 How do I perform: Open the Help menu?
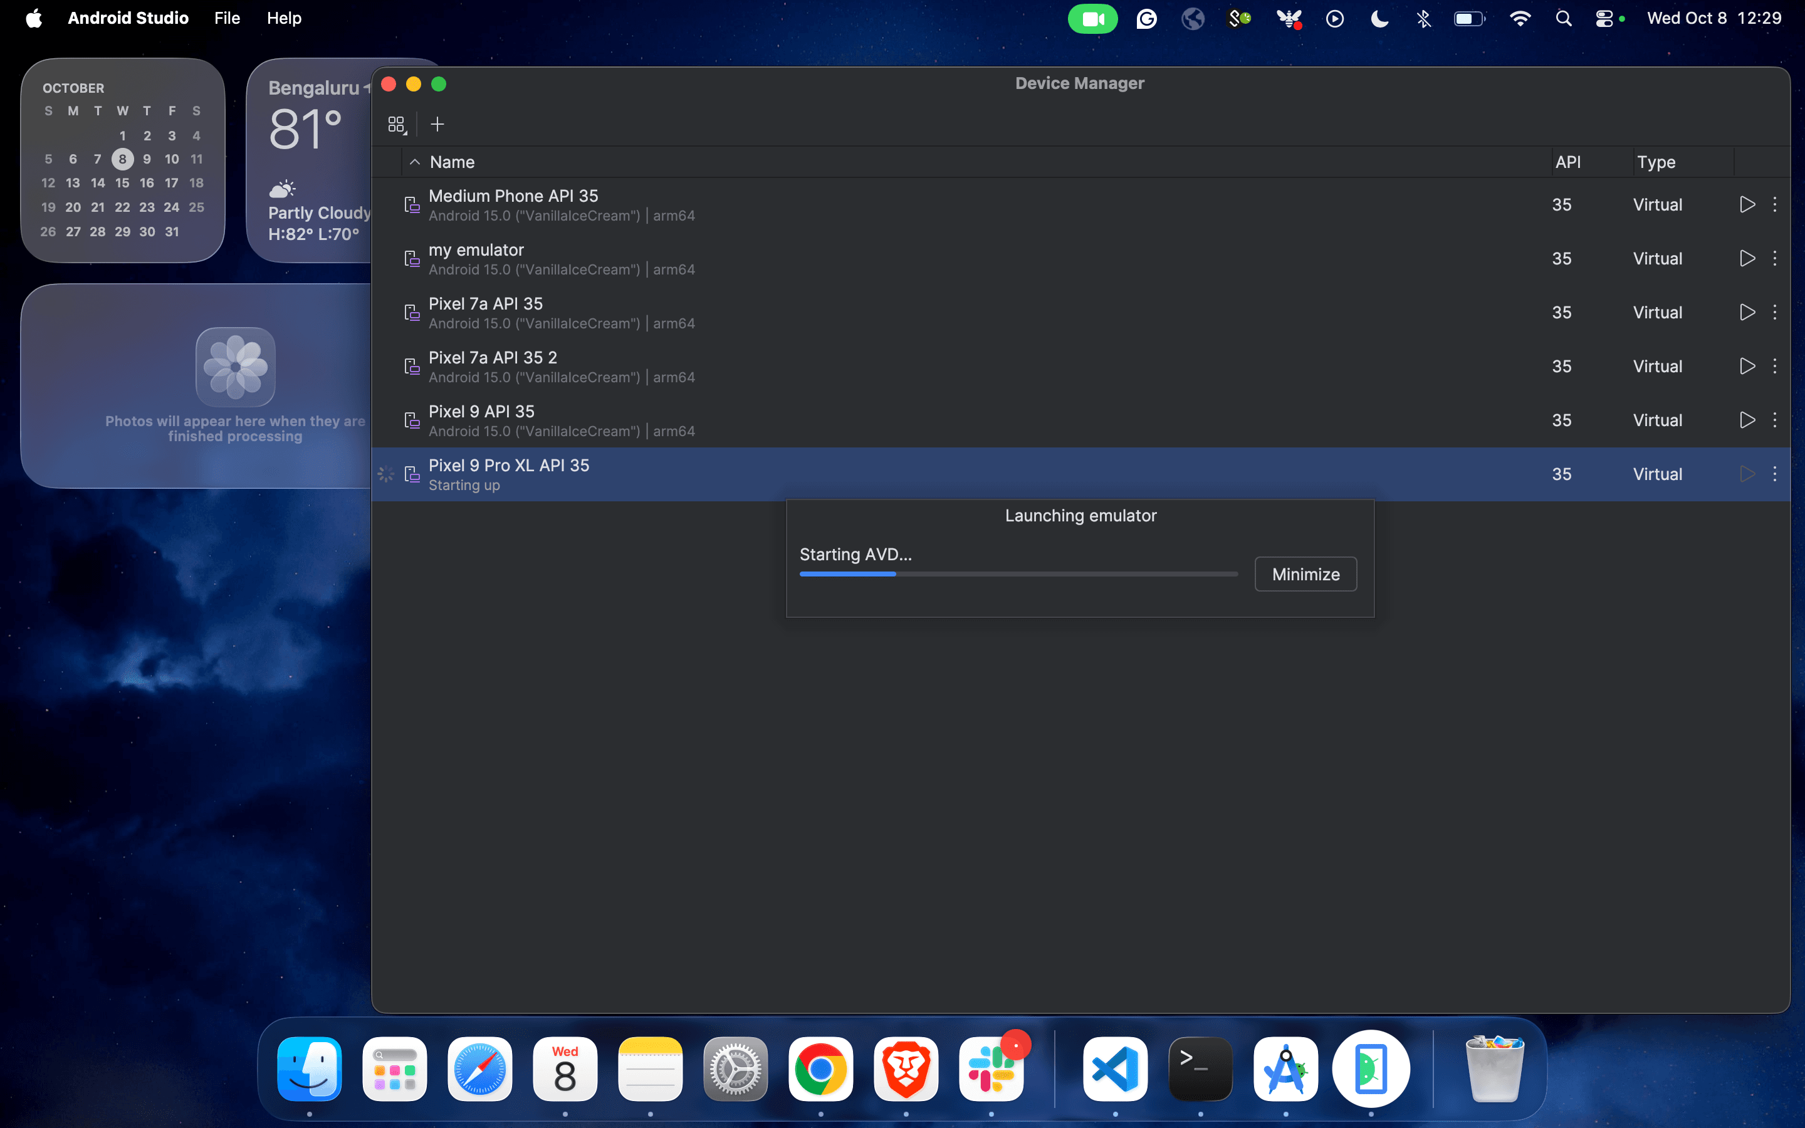click(x=283, y=18)
